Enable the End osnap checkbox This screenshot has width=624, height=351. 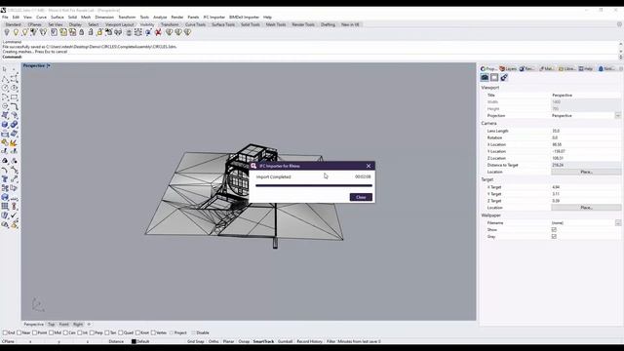[5, 332]
